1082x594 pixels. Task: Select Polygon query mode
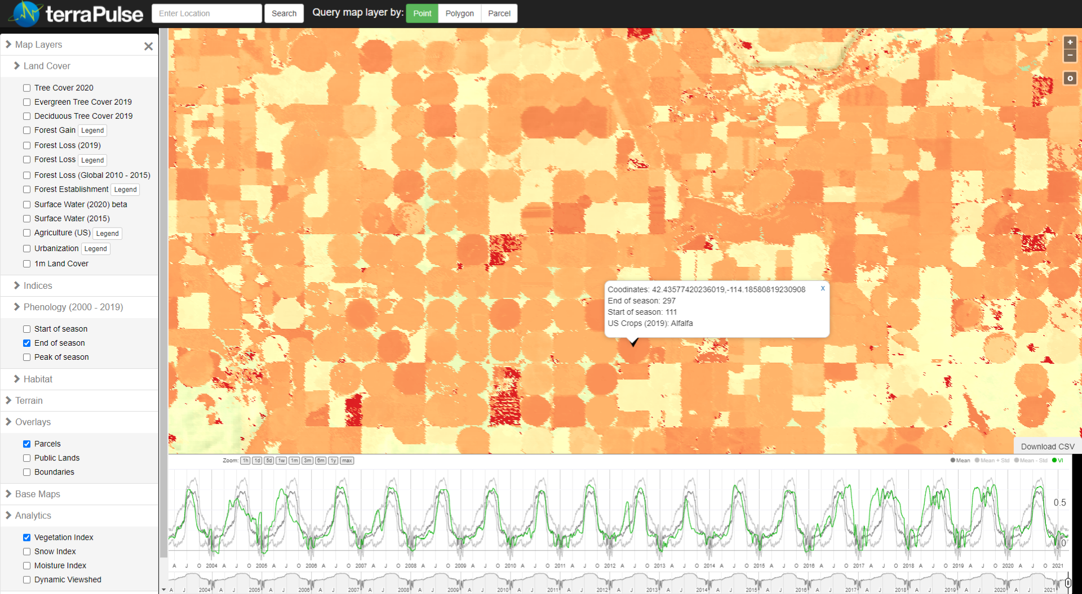pos(459,14)
